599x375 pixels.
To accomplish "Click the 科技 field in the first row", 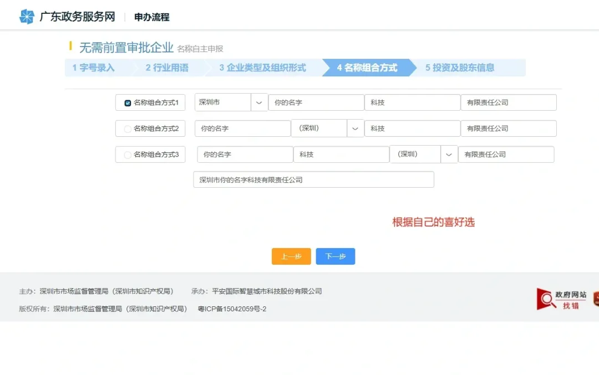I will 412,102.
